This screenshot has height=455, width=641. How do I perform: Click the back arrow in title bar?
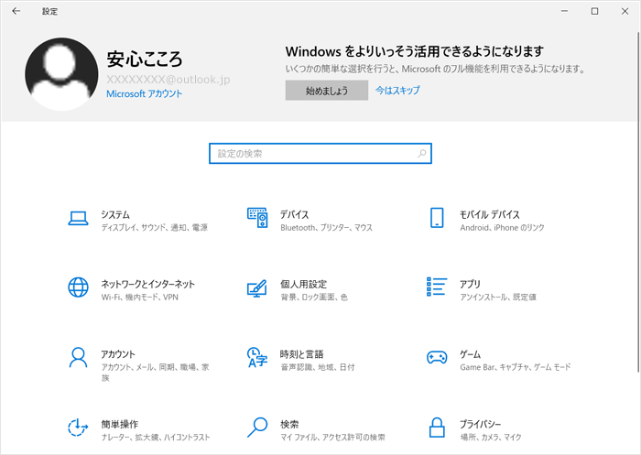[16, 11]
